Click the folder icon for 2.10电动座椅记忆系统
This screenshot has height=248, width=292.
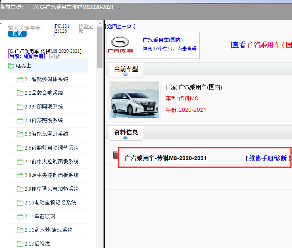coord(20,203)
